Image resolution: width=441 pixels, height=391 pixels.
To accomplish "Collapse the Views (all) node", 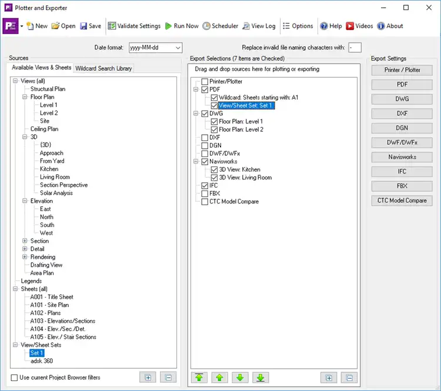I will [15, 81].
